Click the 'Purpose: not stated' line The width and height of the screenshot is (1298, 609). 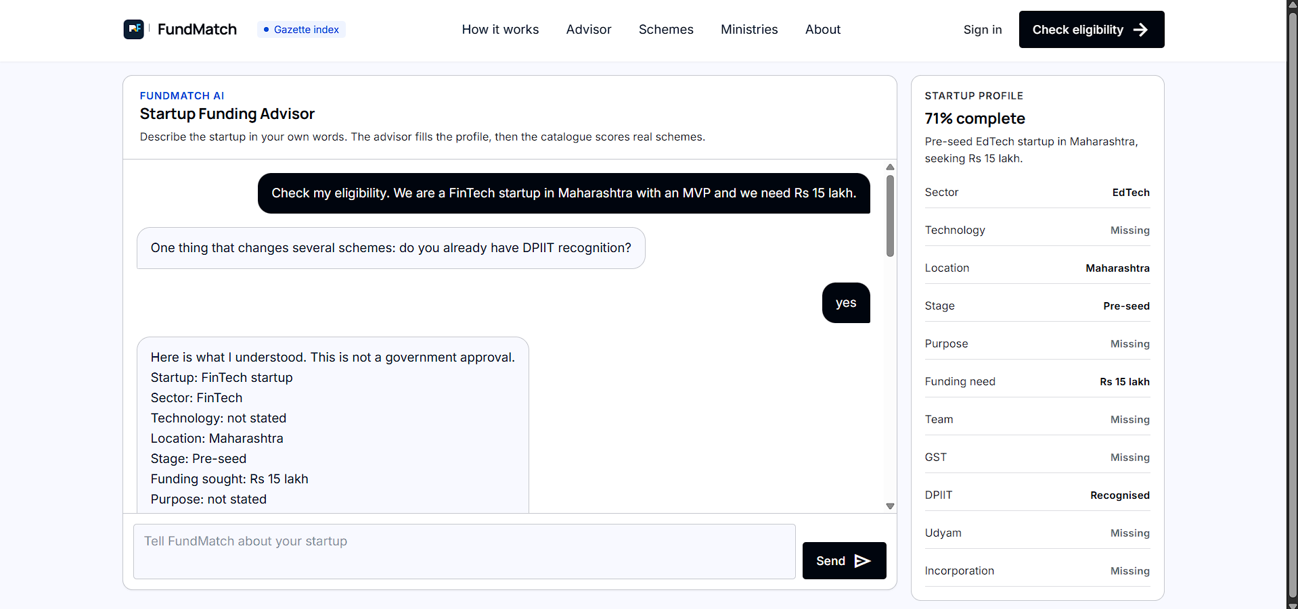[x=208, y=500]
